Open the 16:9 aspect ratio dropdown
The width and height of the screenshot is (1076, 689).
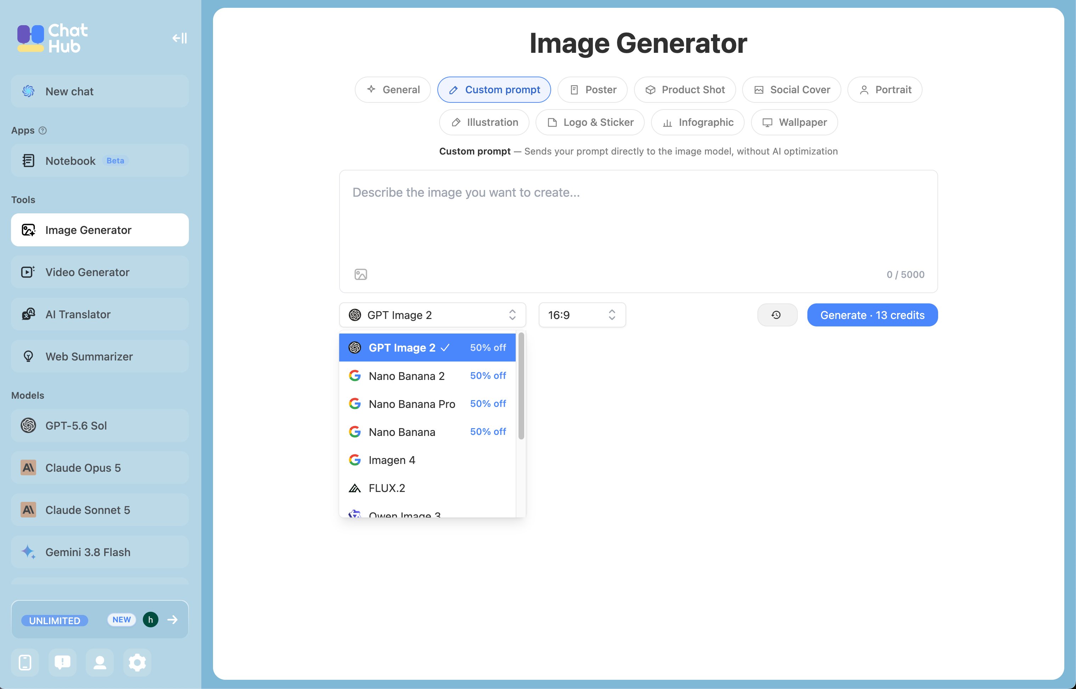click(x=582, y=315)
